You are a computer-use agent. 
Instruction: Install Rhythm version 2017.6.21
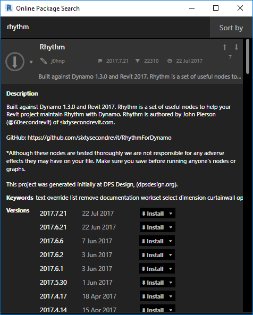pos(153,227)
